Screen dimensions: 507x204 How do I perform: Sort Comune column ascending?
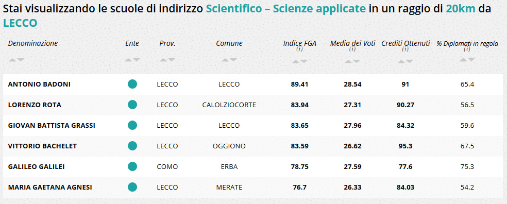(x=225, y=60)
